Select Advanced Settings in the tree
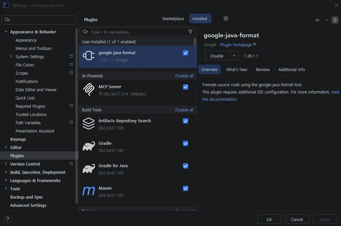Screen dimensions: 341x226 [x=28, y=206]
